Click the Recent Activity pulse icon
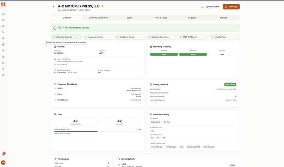Viewport: 284px width, 167px height. tap(119, 159)
